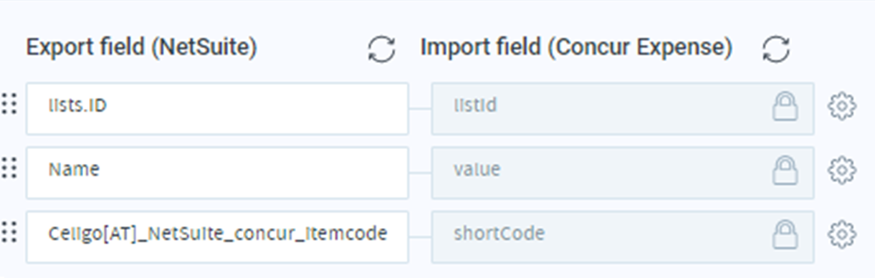Open settings gear for value mapping

[x=841, y=171]
